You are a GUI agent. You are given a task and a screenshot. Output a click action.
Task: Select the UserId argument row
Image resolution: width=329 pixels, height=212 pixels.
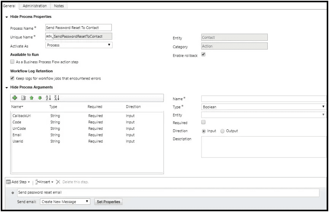coord(87,141)
